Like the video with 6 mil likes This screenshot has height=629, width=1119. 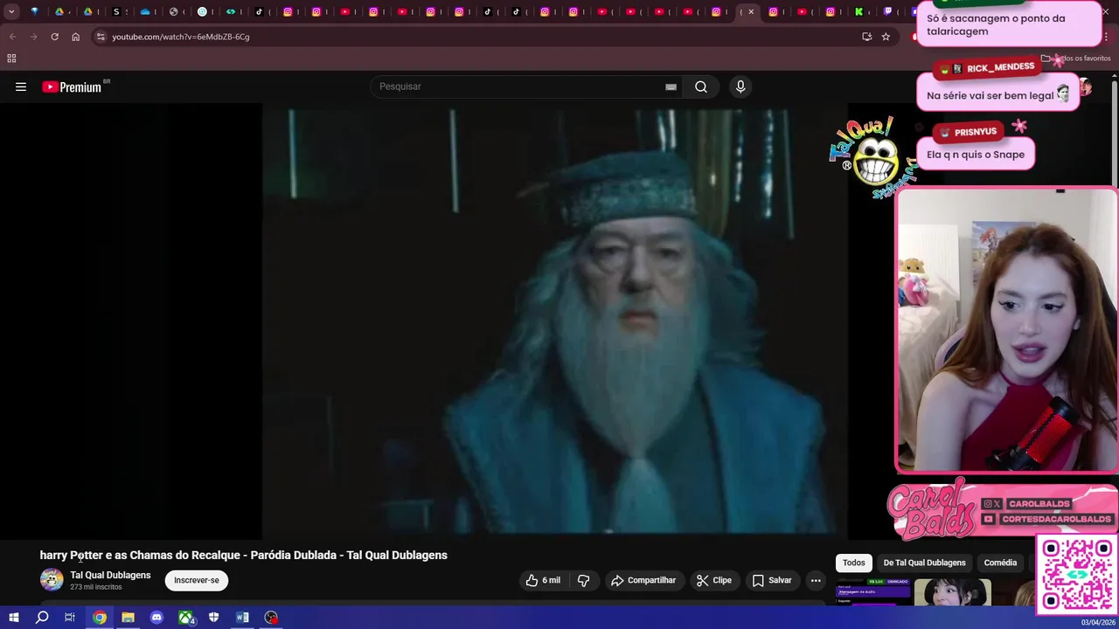coord(543,580)
